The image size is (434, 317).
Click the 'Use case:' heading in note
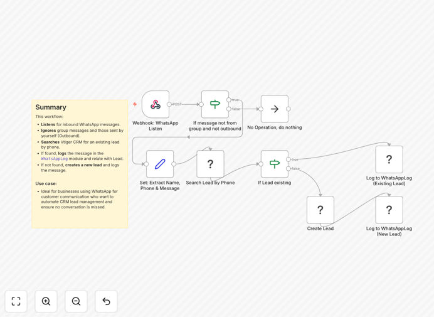click(46, 183)
